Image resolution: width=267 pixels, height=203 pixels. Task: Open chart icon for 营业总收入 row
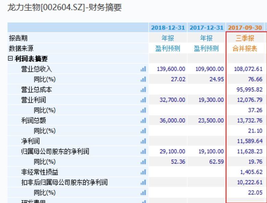click(x=143, y=69)
